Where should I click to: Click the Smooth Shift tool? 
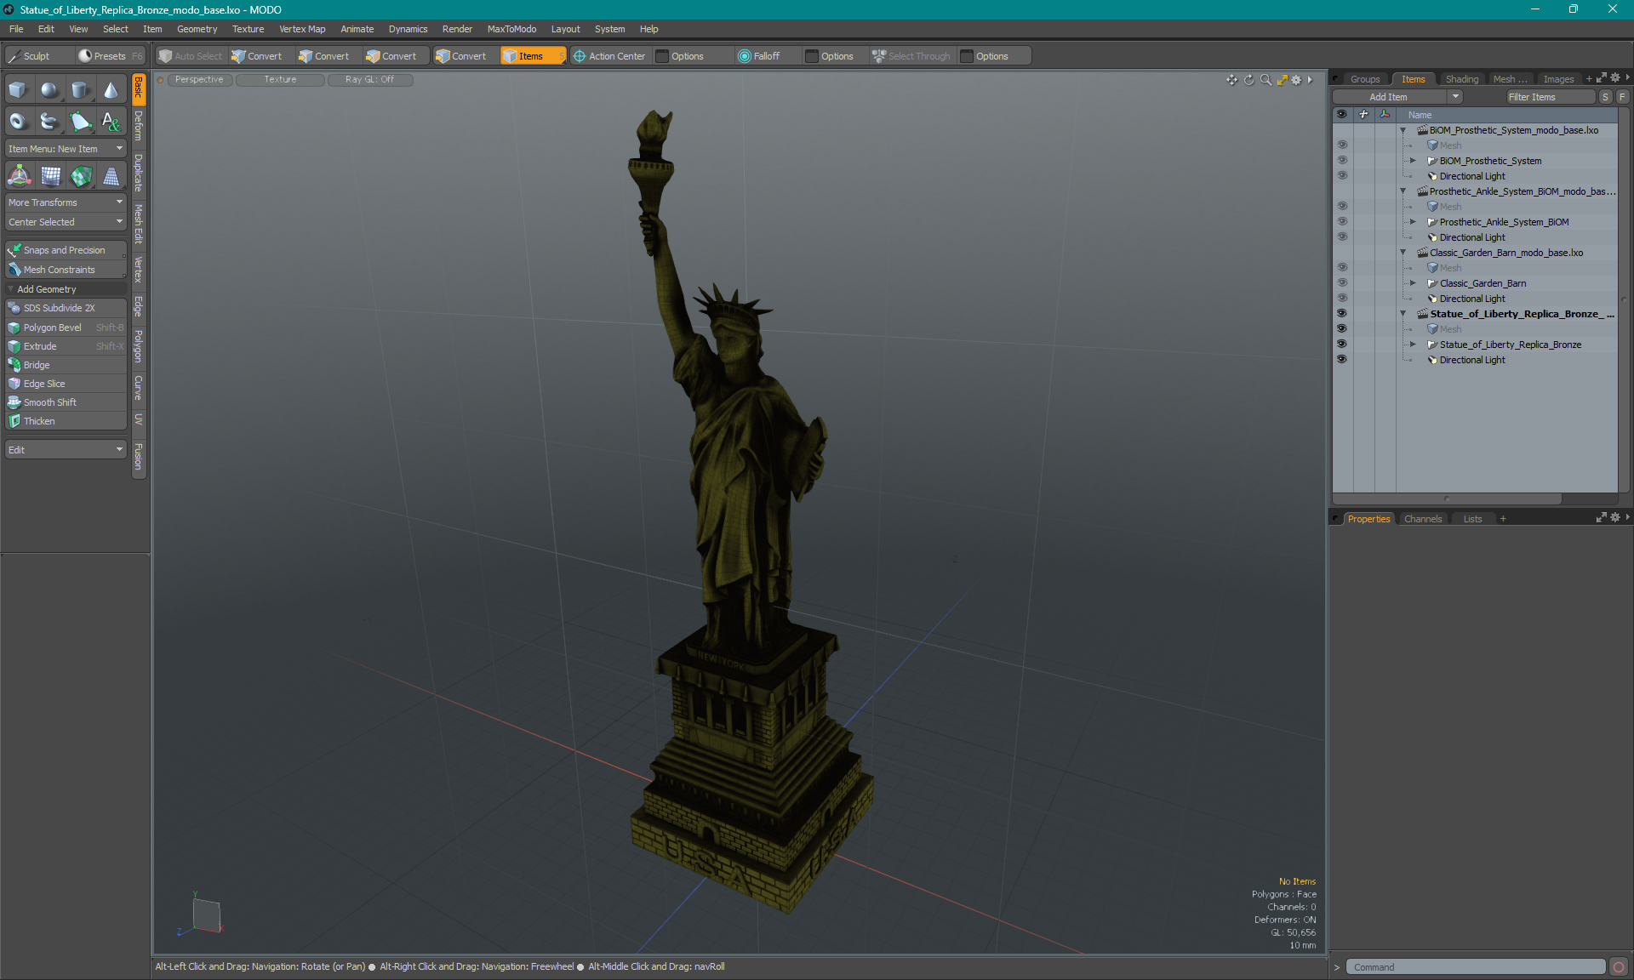(66, 402)
